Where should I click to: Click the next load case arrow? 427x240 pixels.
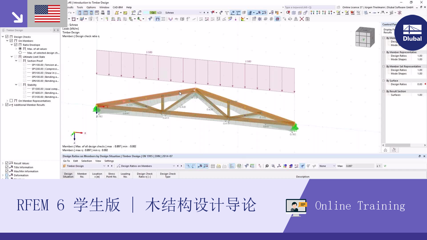[x=207, y=13]
